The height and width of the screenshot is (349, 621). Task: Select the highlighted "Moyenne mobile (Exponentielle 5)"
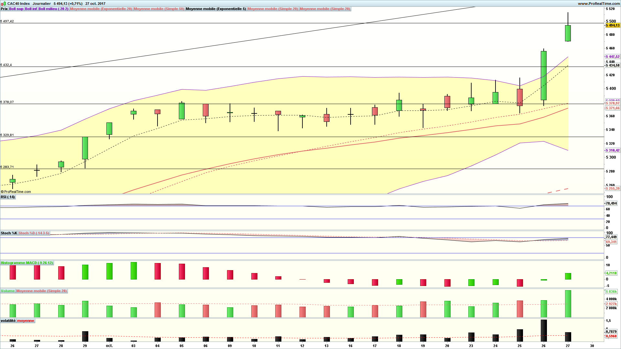coord(215,9)
